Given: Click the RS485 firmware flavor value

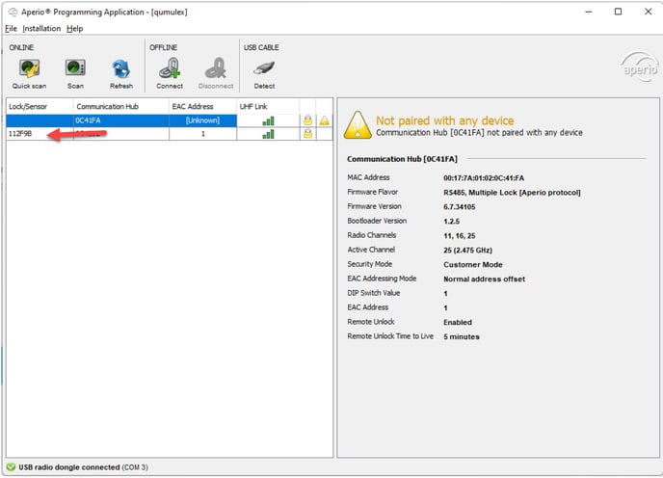Looking at the screenshot, I should click(x=512, y=193).
